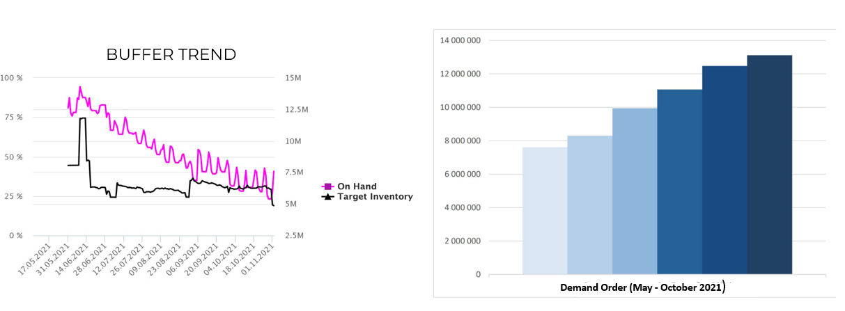
Task: Select the BUFFER TREND chart title
Action: (x=171, y=54)
